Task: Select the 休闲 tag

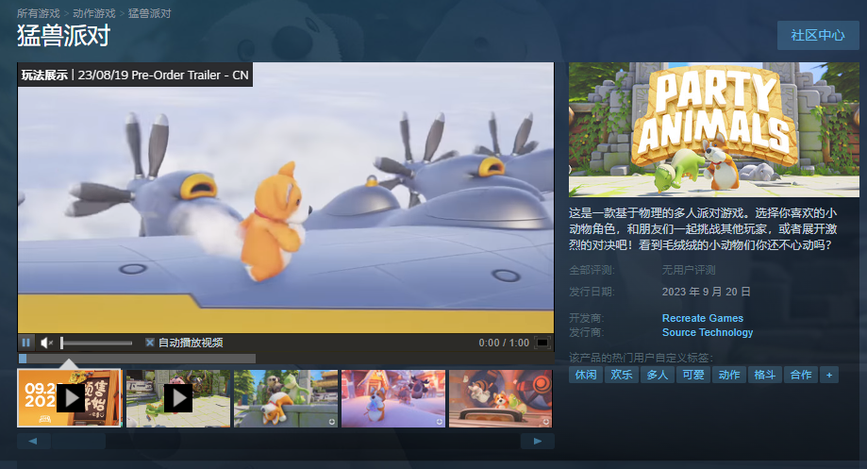Action: click(585, 375)
